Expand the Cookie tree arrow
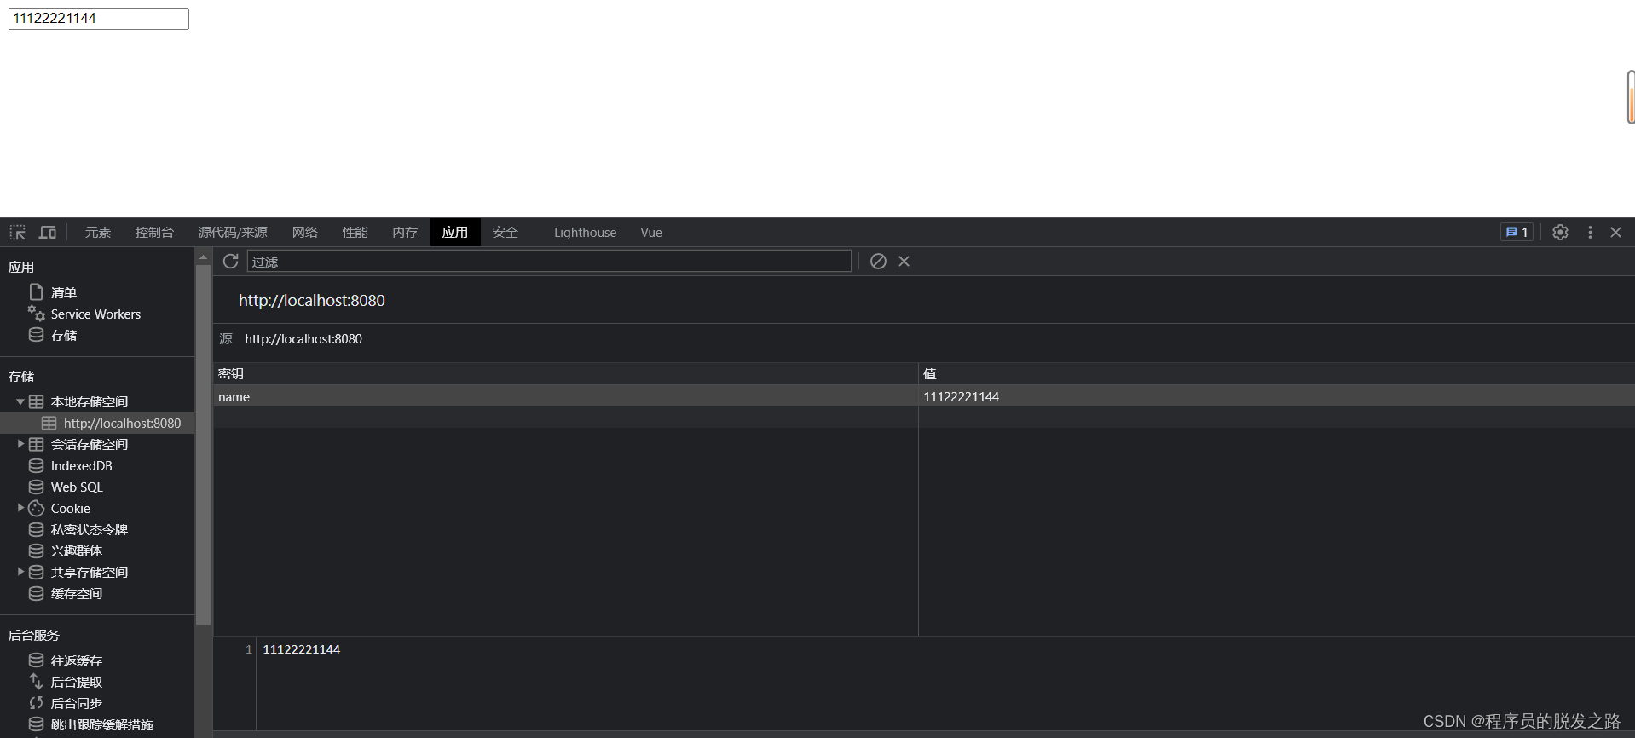This screenshot has height=738, width=1635. [x=20, y=508]
